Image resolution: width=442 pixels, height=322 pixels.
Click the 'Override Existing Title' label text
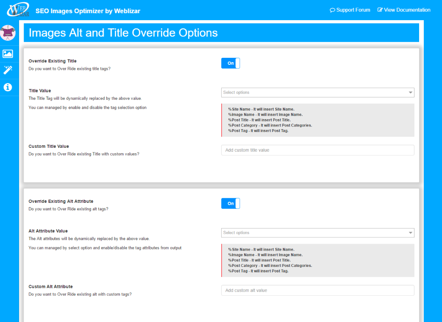pyautogui.click(x=52, y=61)
